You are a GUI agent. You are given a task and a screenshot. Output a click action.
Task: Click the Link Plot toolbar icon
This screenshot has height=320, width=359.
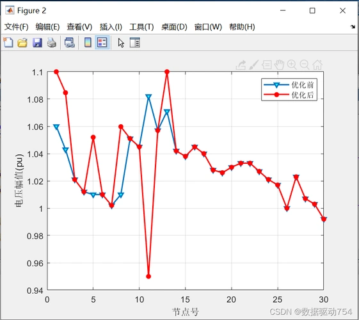70,43
